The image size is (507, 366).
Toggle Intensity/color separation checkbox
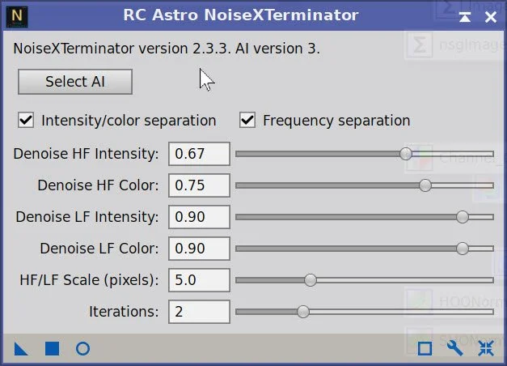[26, 121]
